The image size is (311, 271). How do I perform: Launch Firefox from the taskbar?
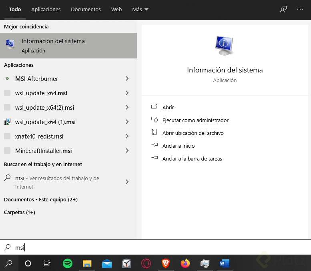(185, 263)
